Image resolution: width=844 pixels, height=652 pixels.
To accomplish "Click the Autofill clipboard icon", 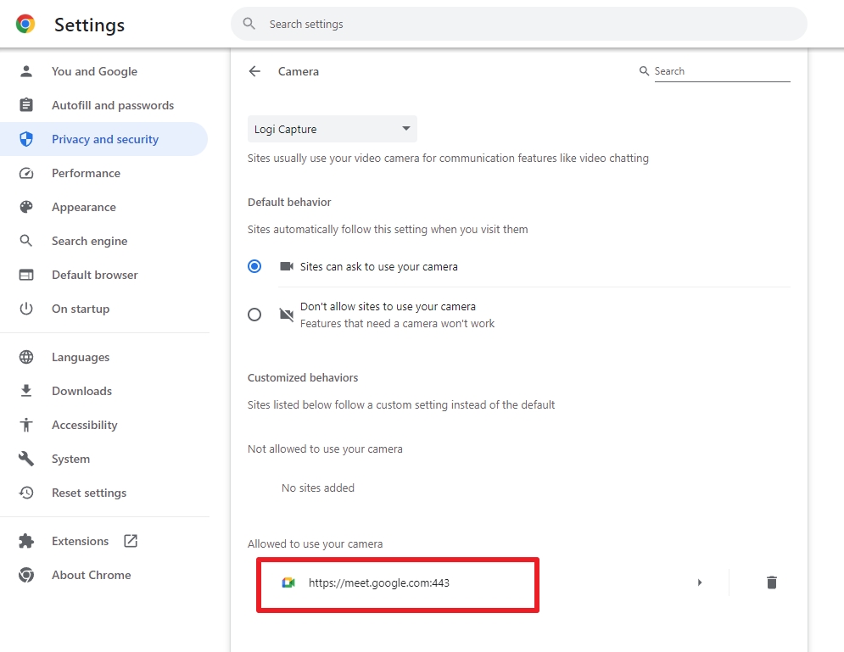I will coord(25,105).
